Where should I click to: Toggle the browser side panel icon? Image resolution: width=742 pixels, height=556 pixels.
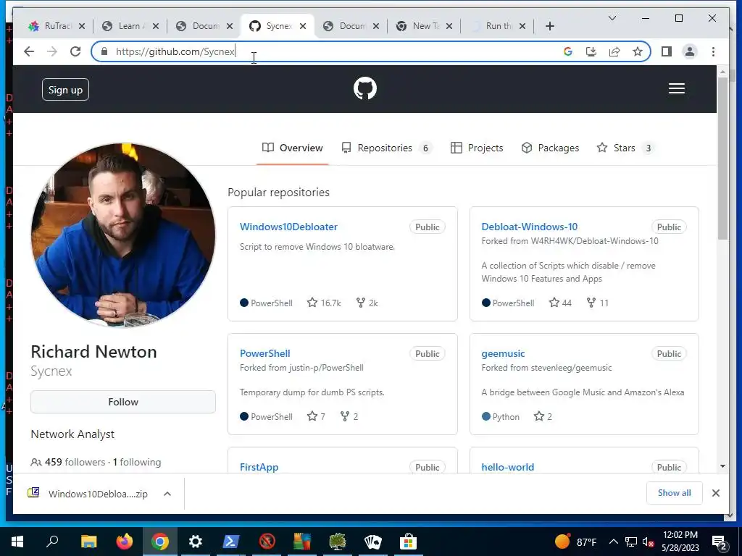pos(667,51)
